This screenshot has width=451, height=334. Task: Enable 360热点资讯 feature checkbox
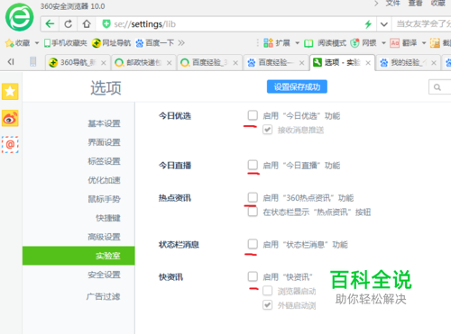click(253, 197)
